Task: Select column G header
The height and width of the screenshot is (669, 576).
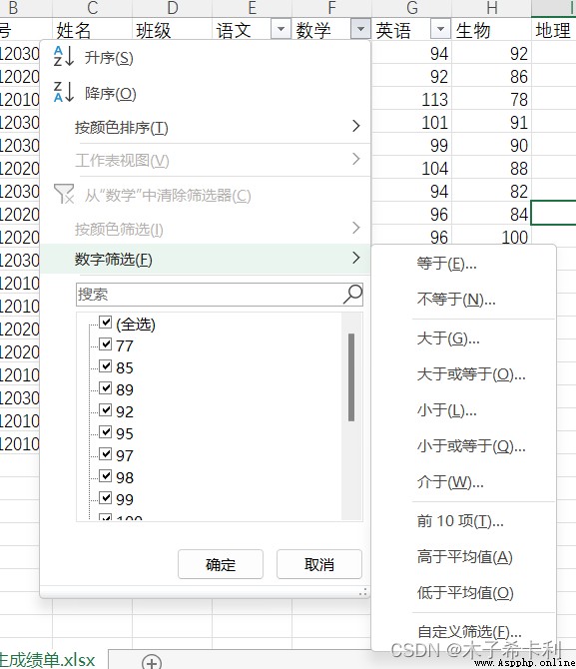Action: point(411,8)
